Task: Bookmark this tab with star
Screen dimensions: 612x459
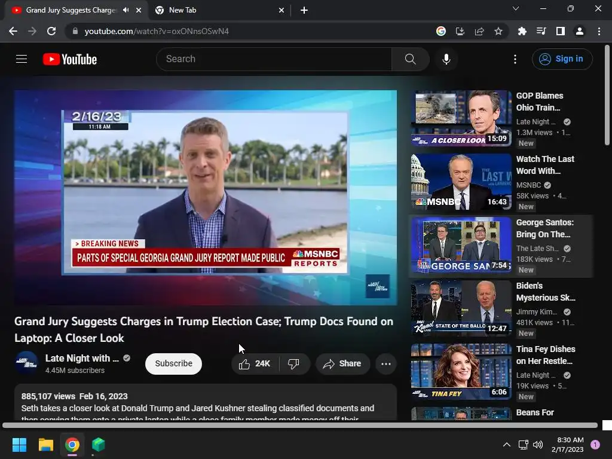Action: 498,31
